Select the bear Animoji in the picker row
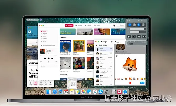The width and height of the screenshot is (176, 106). coord(126,79)
